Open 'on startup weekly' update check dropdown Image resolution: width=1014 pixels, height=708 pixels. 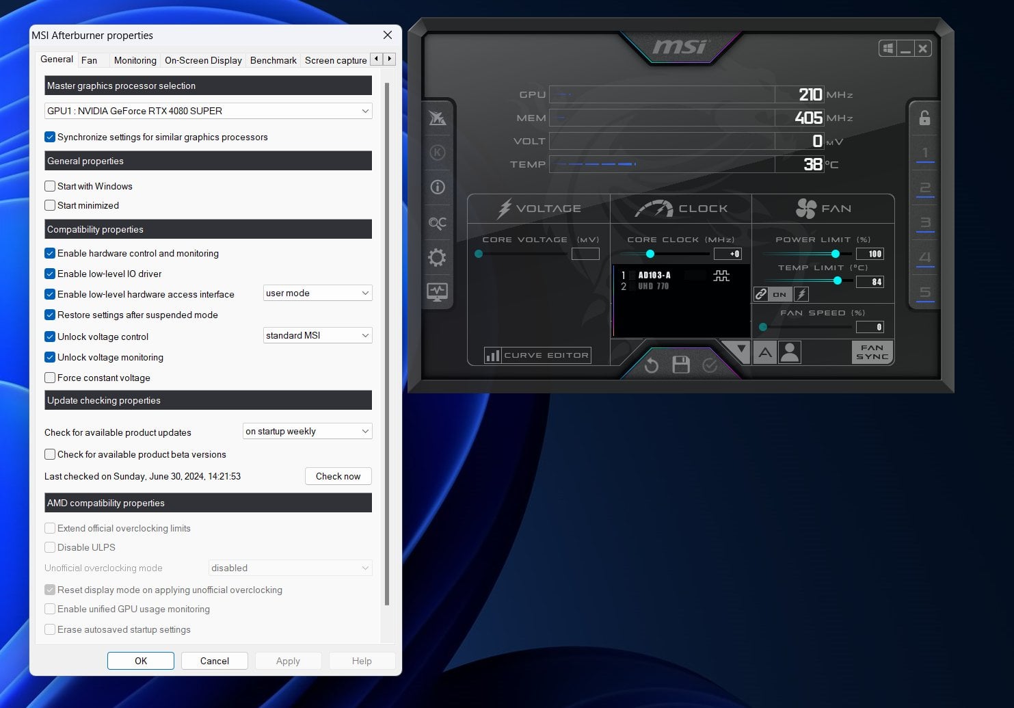point(308,431)
